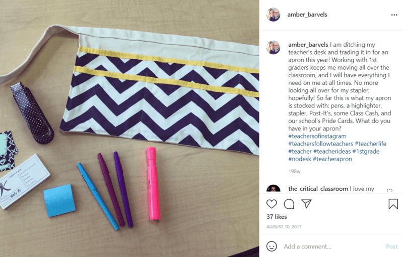Open #teachersofinstagram hashtag
The image size is (403, 257).
point(317,136)
